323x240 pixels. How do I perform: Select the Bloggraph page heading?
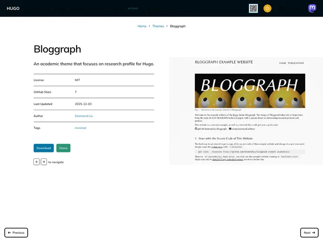tap(57, 49)
